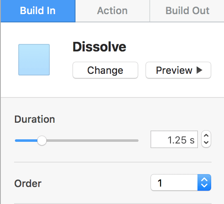Click the Dissolve effect title
The height and width of the screenshot is (204, 224).
coord(100,47)
